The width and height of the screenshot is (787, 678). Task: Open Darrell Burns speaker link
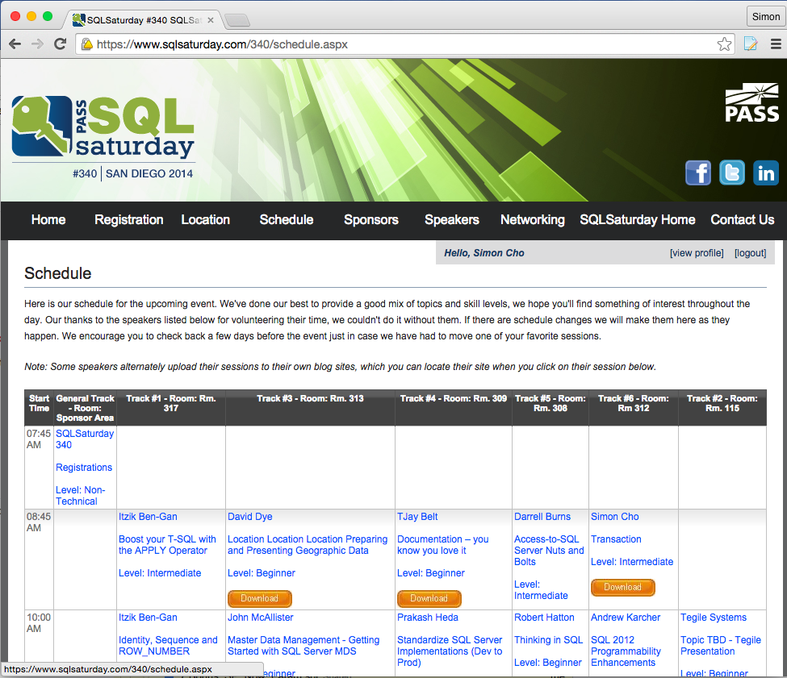[542, 517]
